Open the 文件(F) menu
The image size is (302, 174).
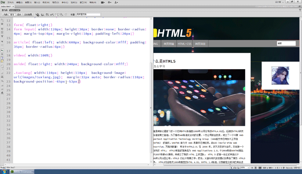pyautogui.click(x=10, y=2)
